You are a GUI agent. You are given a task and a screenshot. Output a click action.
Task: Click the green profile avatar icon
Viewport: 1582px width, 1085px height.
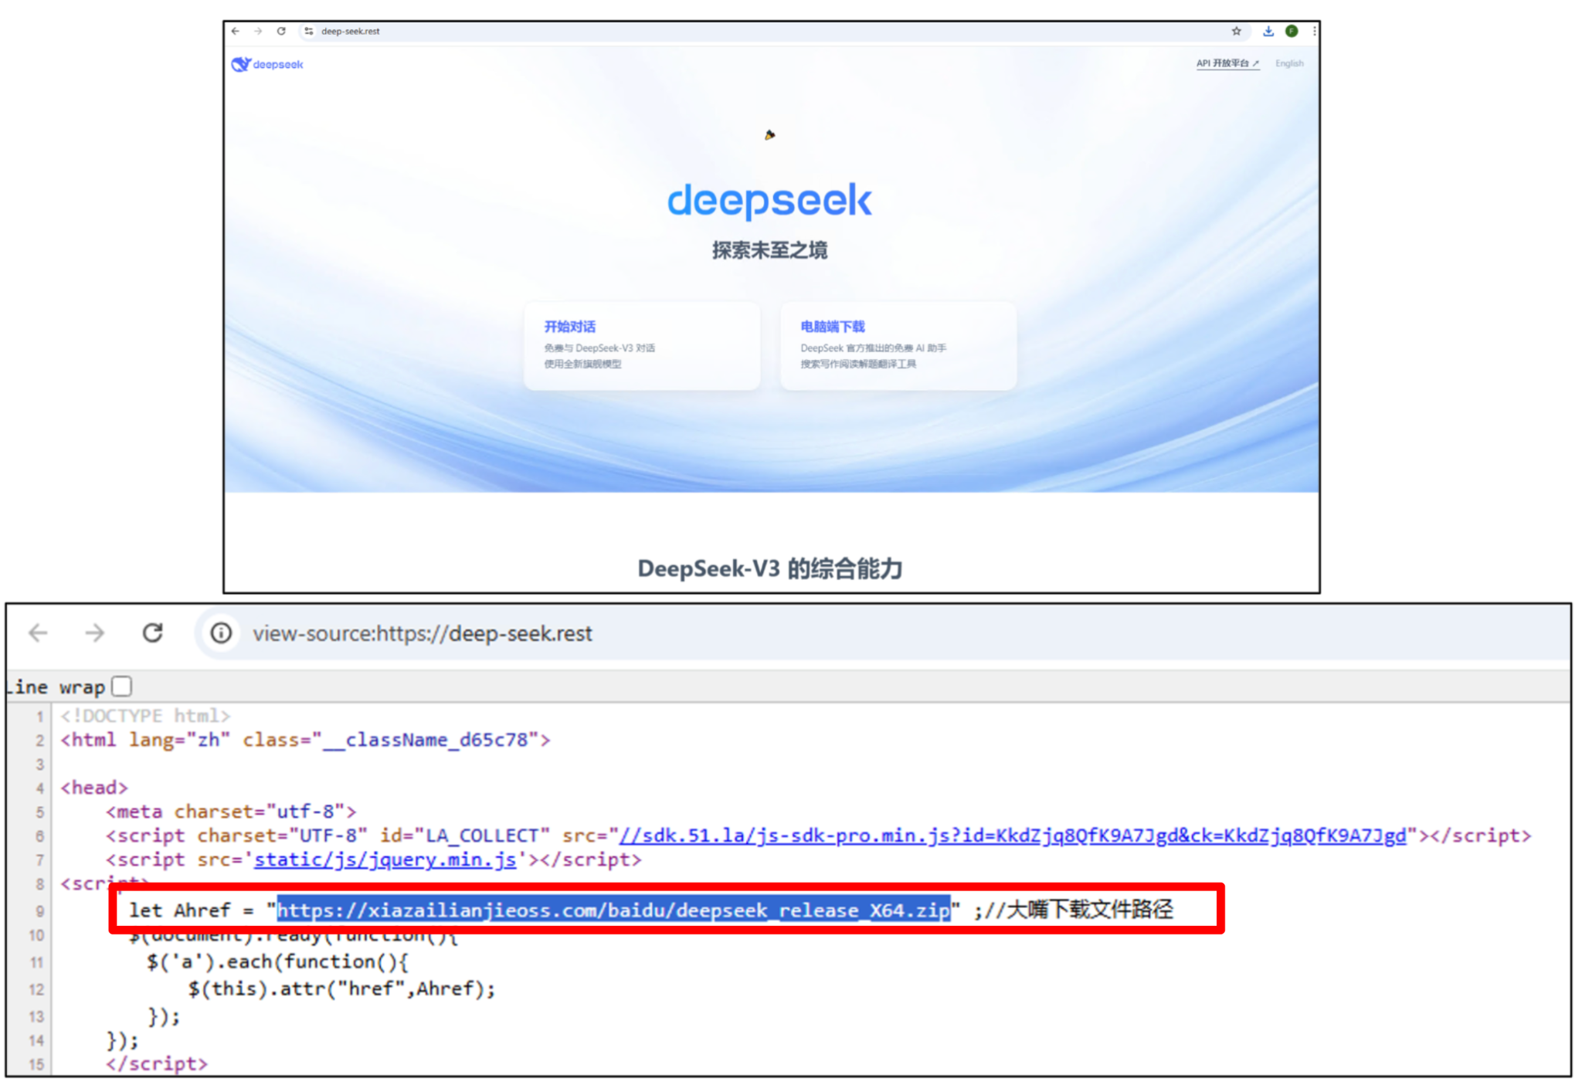[x=1292, y=31]
